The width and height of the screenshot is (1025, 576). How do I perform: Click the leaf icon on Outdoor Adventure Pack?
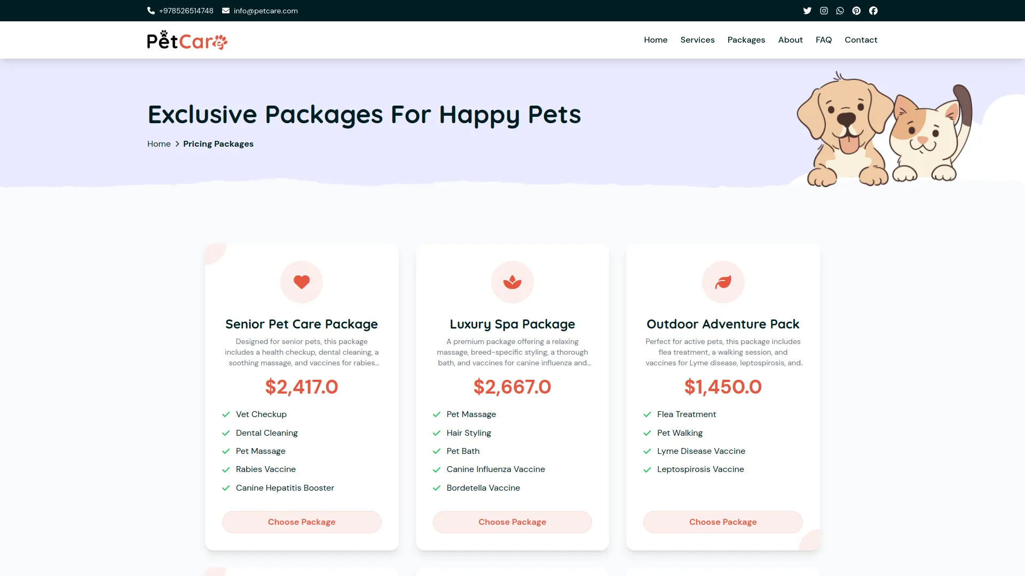(x=723, y=282)
